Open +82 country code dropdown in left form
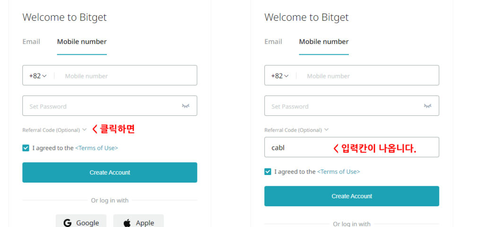 tap(38, 76)
